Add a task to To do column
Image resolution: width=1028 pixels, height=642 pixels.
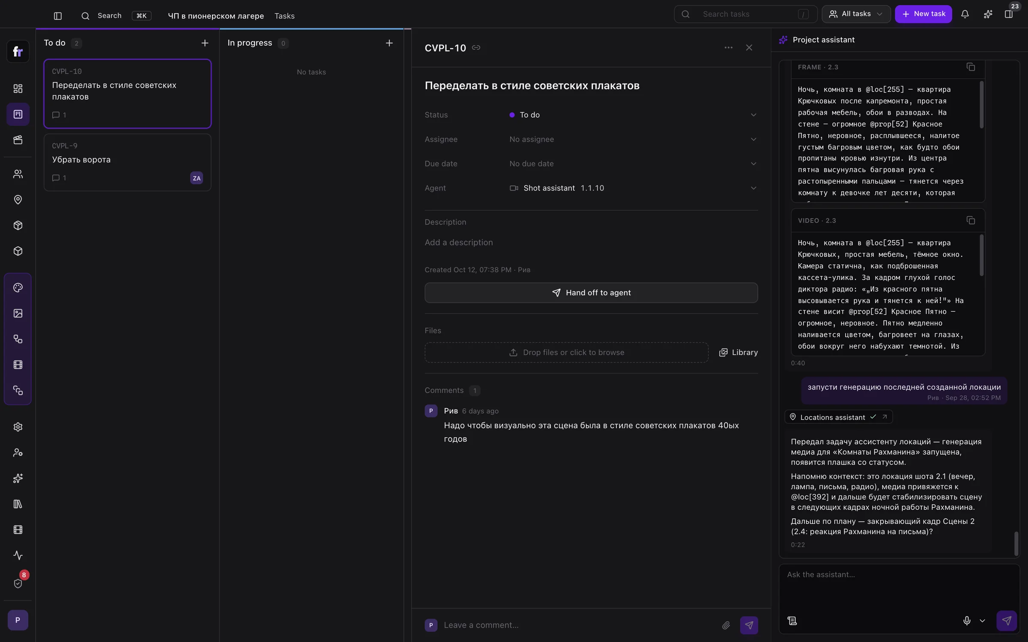click(x=205, y=43)
